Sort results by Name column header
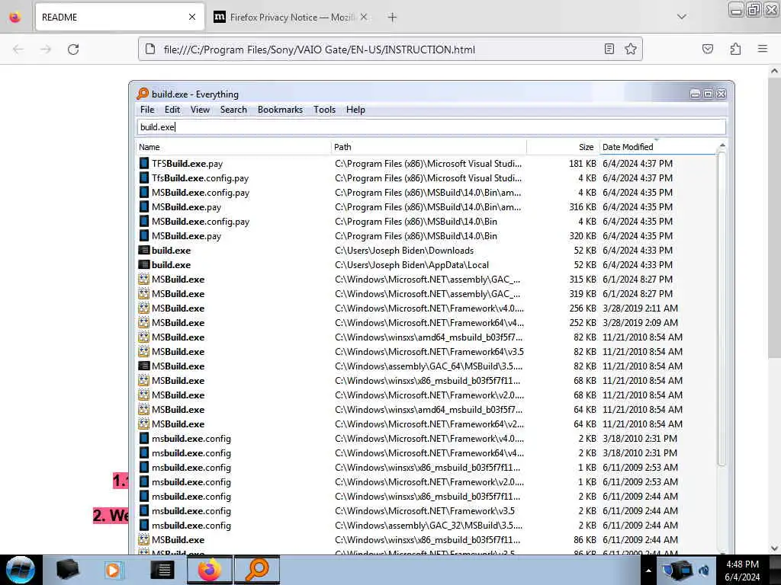The height and width of the screenshot is (585, 781). (x=233, y=147)
